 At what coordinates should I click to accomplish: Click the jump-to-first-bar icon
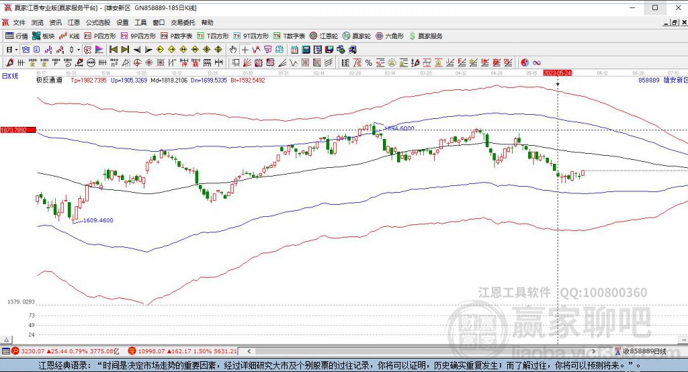pos(113,50)
